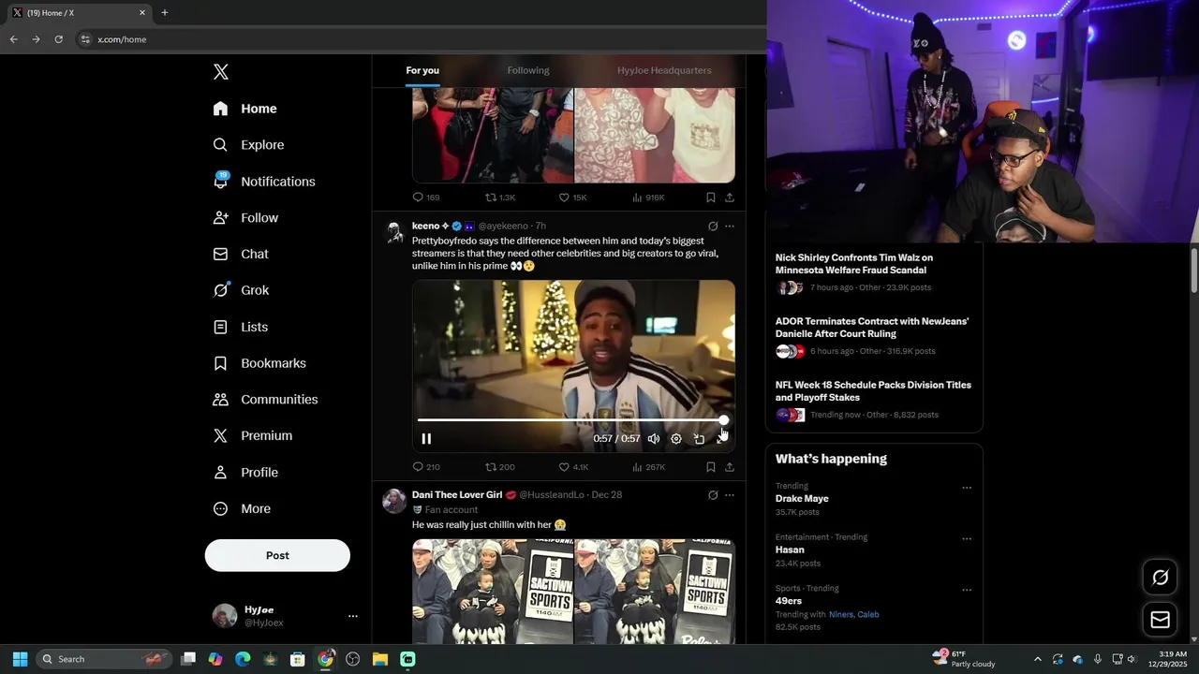The width and height of the screenshot is (1199, 674).
Task: Open the Windows Start menu
Action: (20, 659)
